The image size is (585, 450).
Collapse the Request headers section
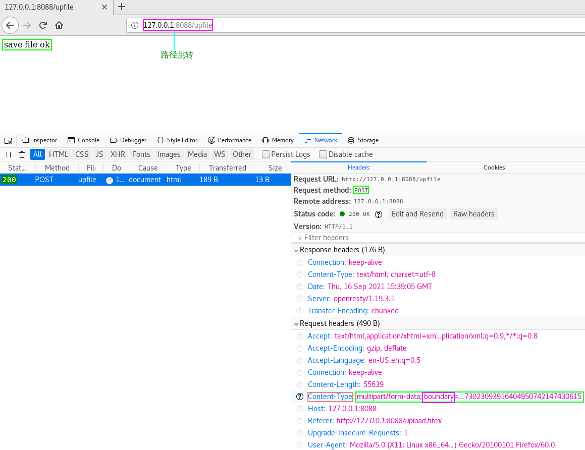pyautogui.click(x=296, y=323)
